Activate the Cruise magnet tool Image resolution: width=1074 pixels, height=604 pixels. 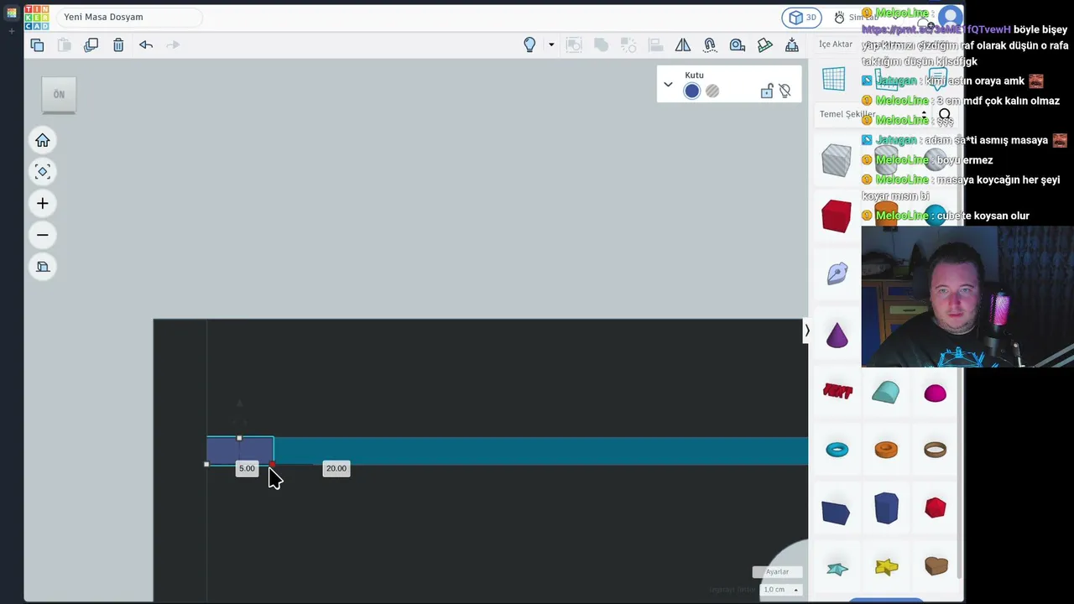[710, 44]
